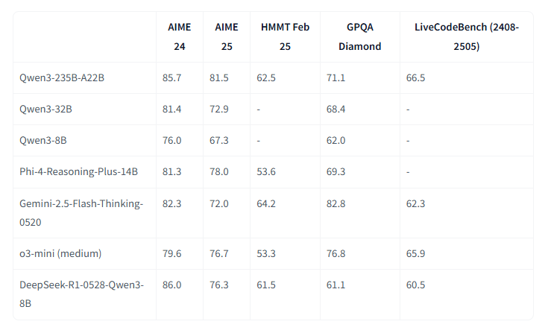Viewport: 545px width, 333px height.
Task: Select o3-mini's 76.7 AIME 25 score
Action: [221, 253]
